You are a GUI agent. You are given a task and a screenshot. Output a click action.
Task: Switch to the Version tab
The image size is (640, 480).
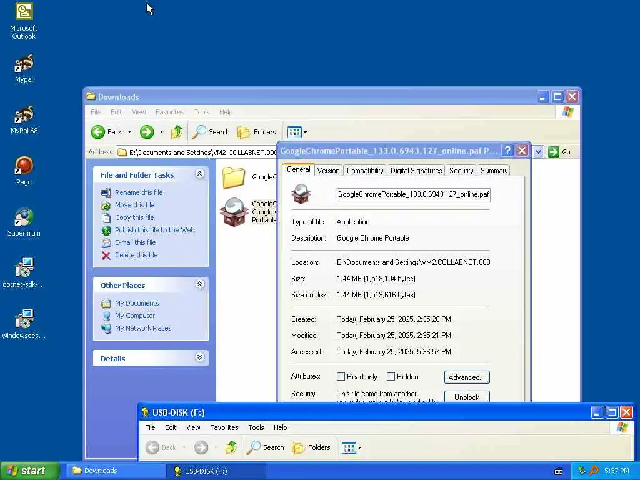coord(328,171)
